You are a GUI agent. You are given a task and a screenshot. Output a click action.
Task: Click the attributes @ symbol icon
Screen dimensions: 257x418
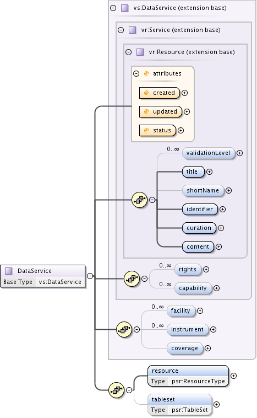coord(146,73)
